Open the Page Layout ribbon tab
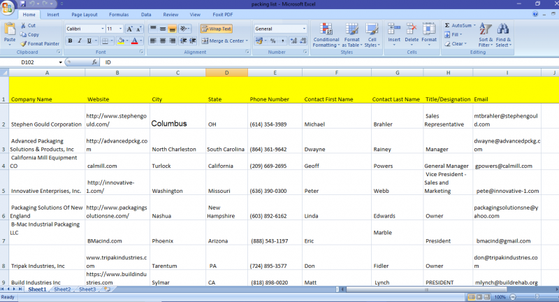The height and width of the screenshot is (302, 559). 85,15
